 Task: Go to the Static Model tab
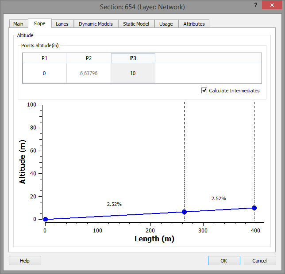(136, 24)
